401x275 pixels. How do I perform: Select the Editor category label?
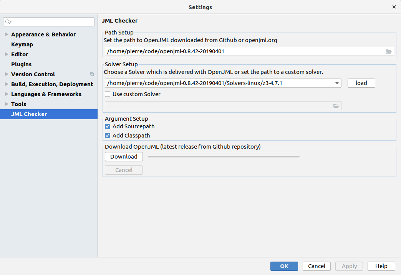coord(20,54)
